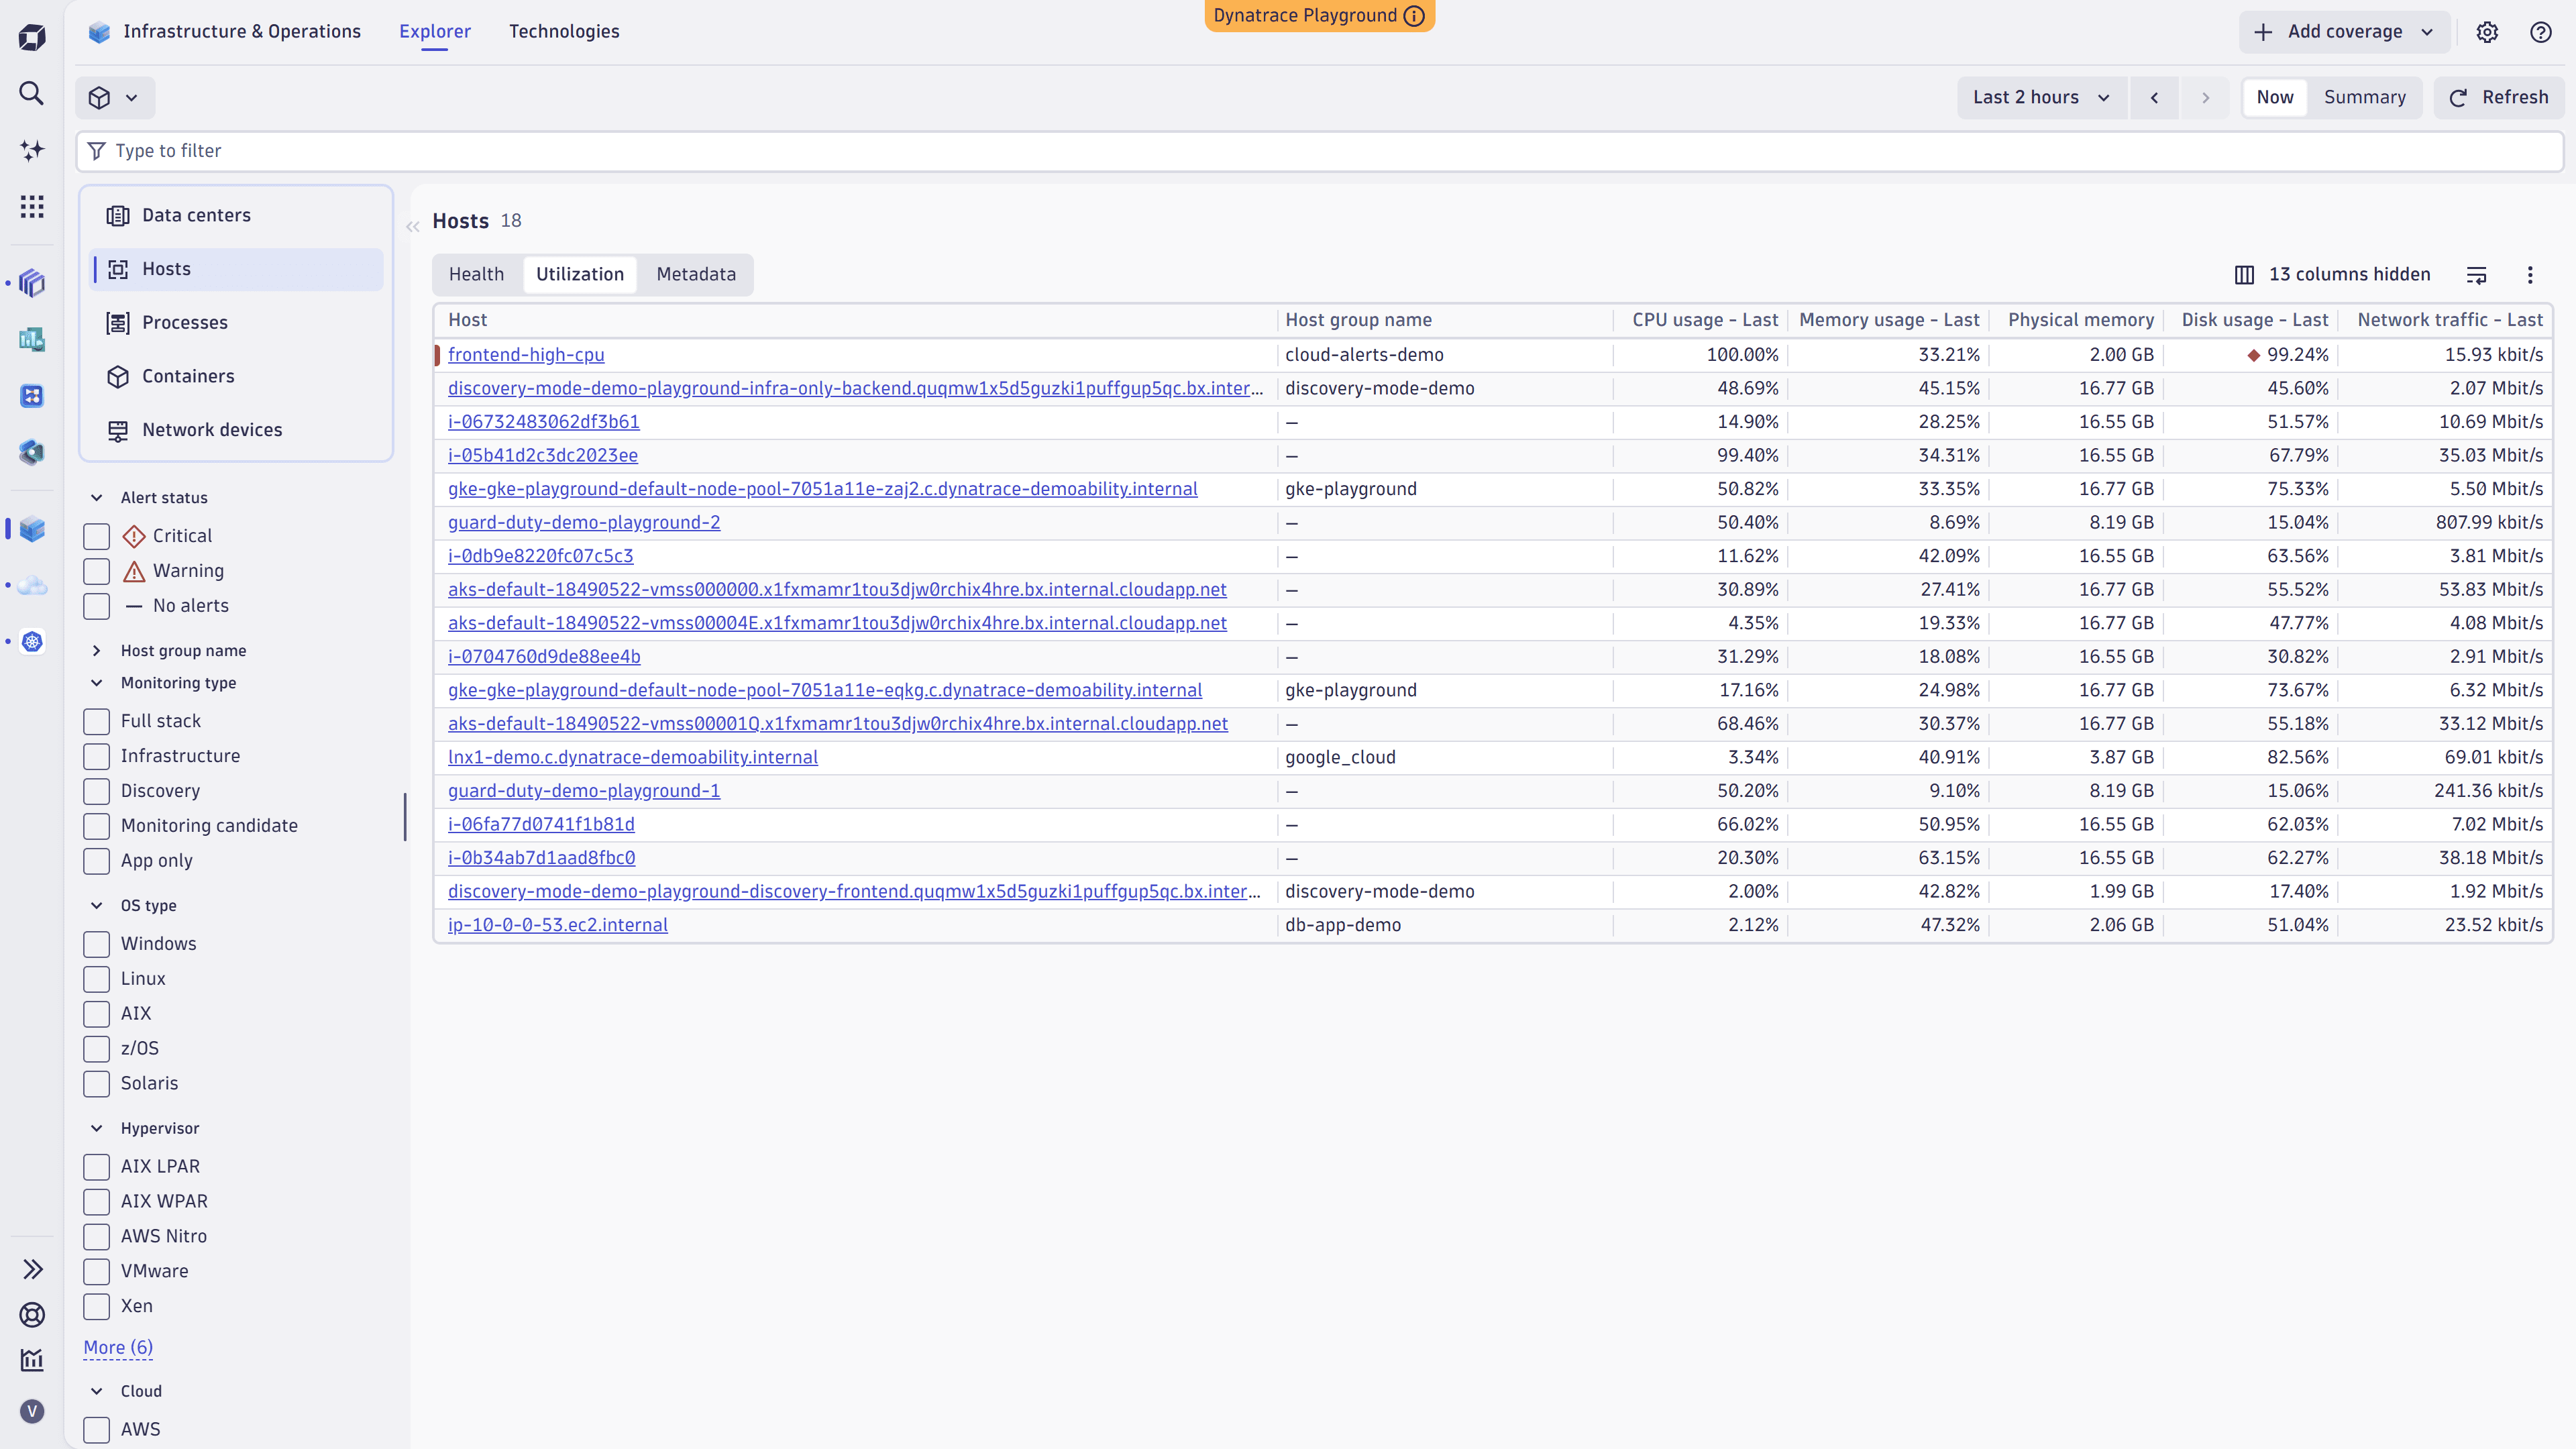Open the frontend-high-cpu host link
The height and width of the screenshot is (1449, 2576).
click(526, 356)
